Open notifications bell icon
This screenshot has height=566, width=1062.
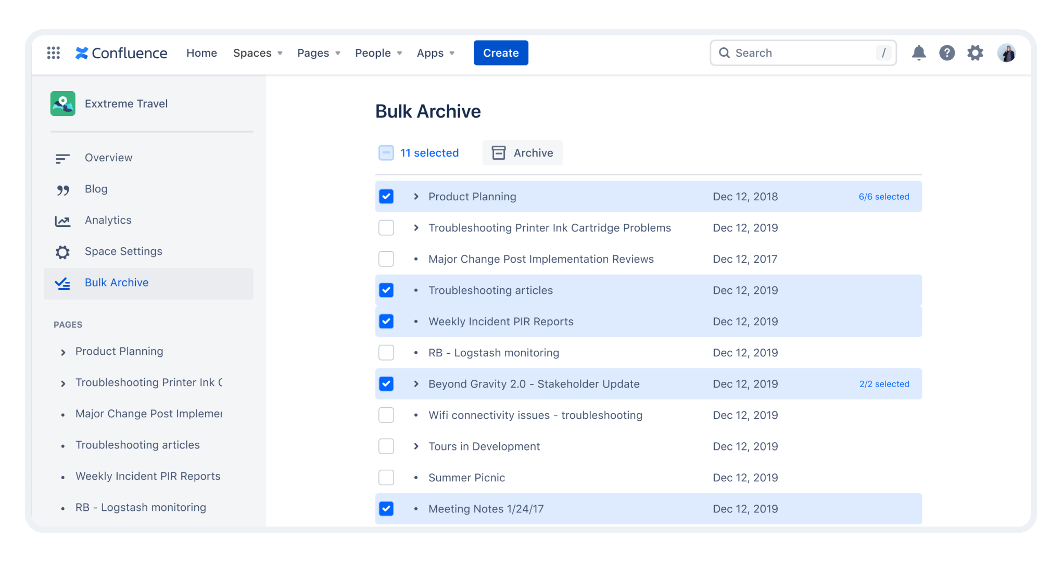919,53
